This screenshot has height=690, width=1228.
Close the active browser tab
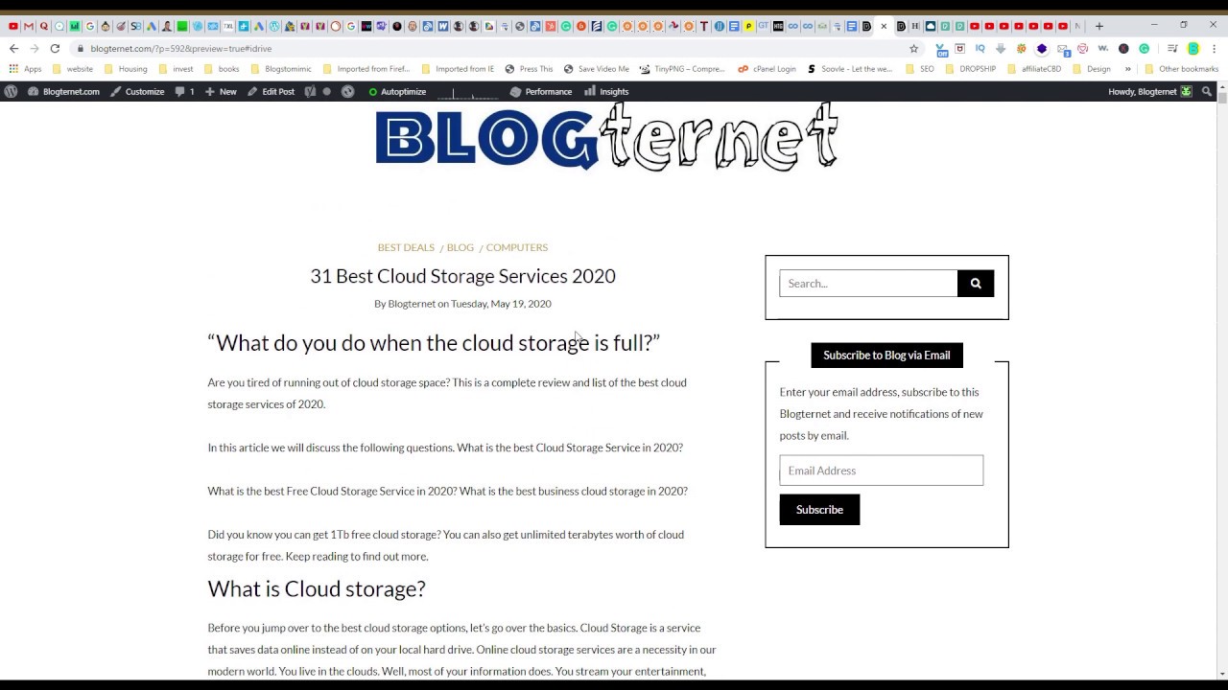click(x=884, y=26)
